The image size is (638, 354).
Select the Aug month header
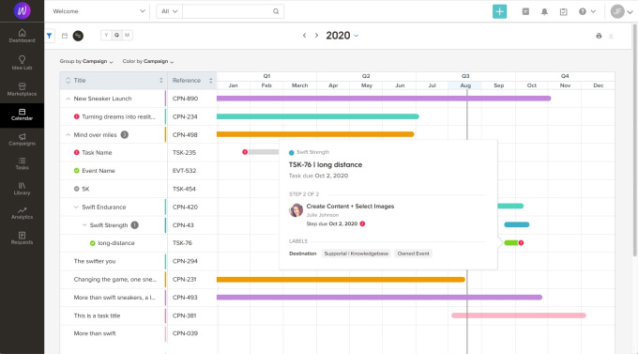[465, 85]
